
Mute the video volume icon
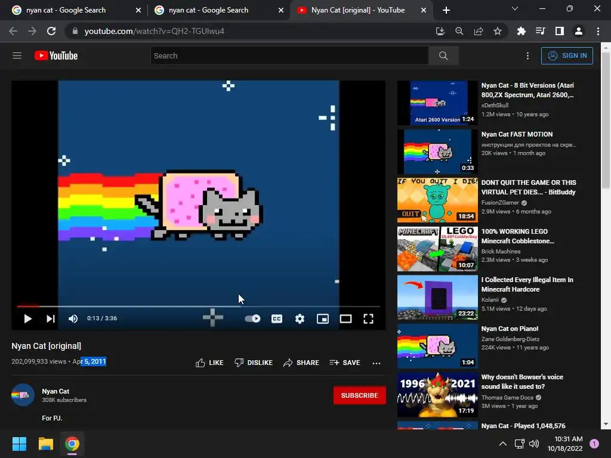[x=73, y=318]
